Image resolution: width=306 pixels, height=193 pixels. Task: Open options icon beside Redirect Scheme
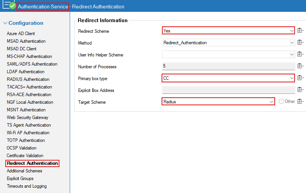pyautogui.click(x=300, y=31)
